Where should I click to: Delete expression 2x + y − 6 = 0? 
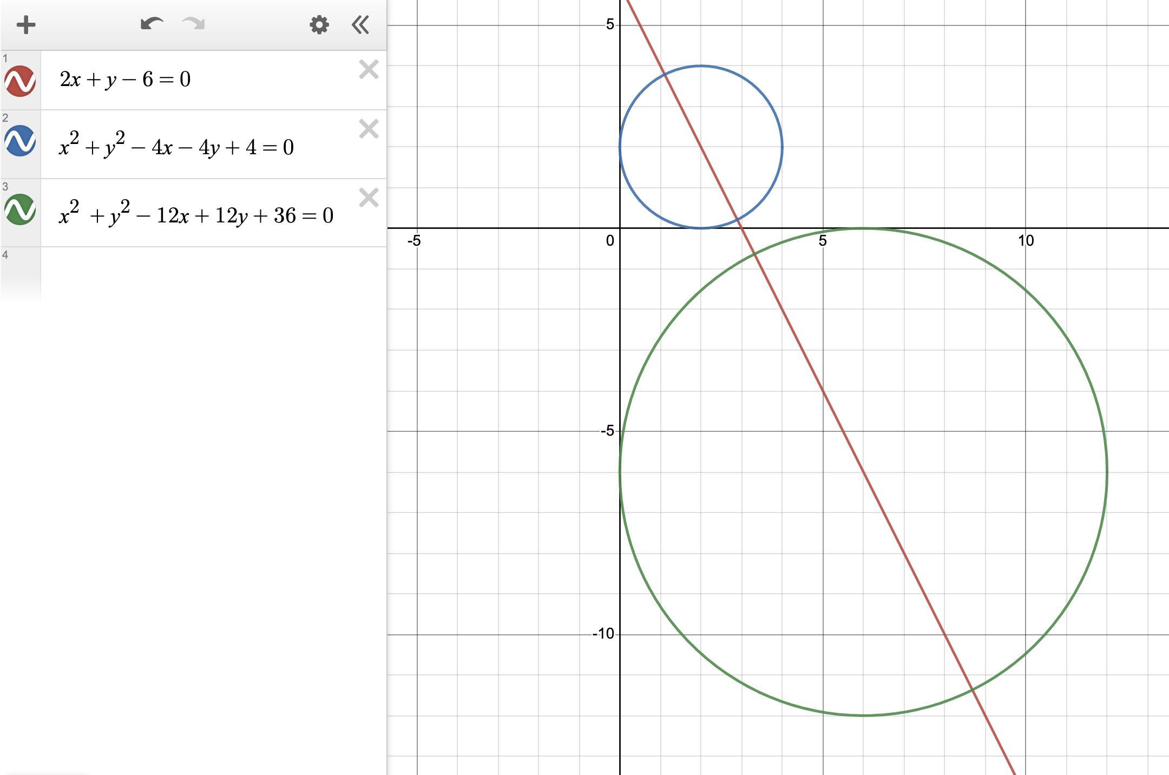tap(369, 70)
